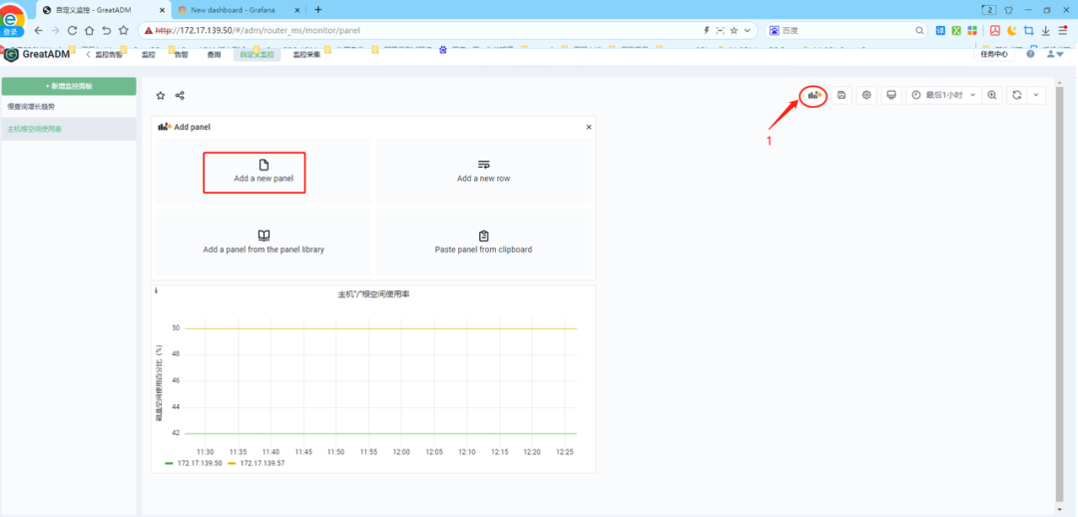Click the green Excel extension icon
The height and width of the screenshot is (517, 1078).
point(956,30)
